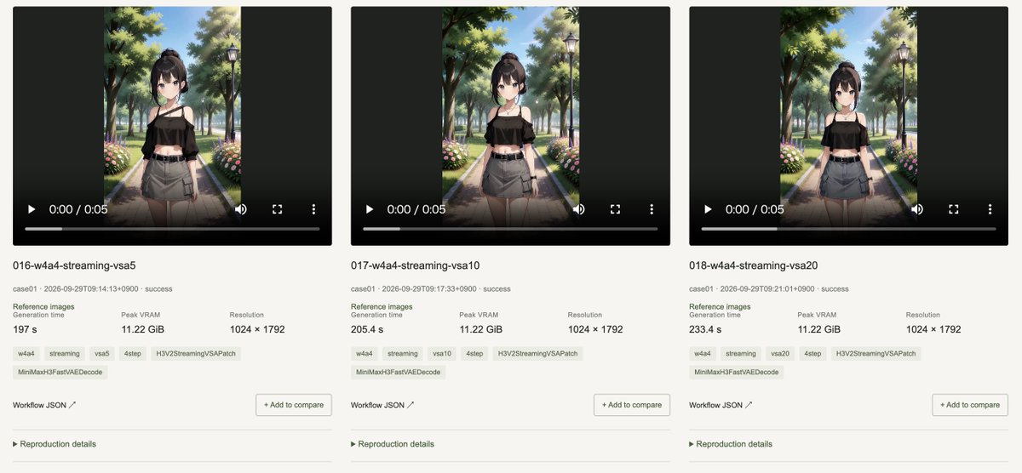Seek the 018-w4a4-streaming-vsa20 video progress bar

pyautogui.click(x=848, y=229)
